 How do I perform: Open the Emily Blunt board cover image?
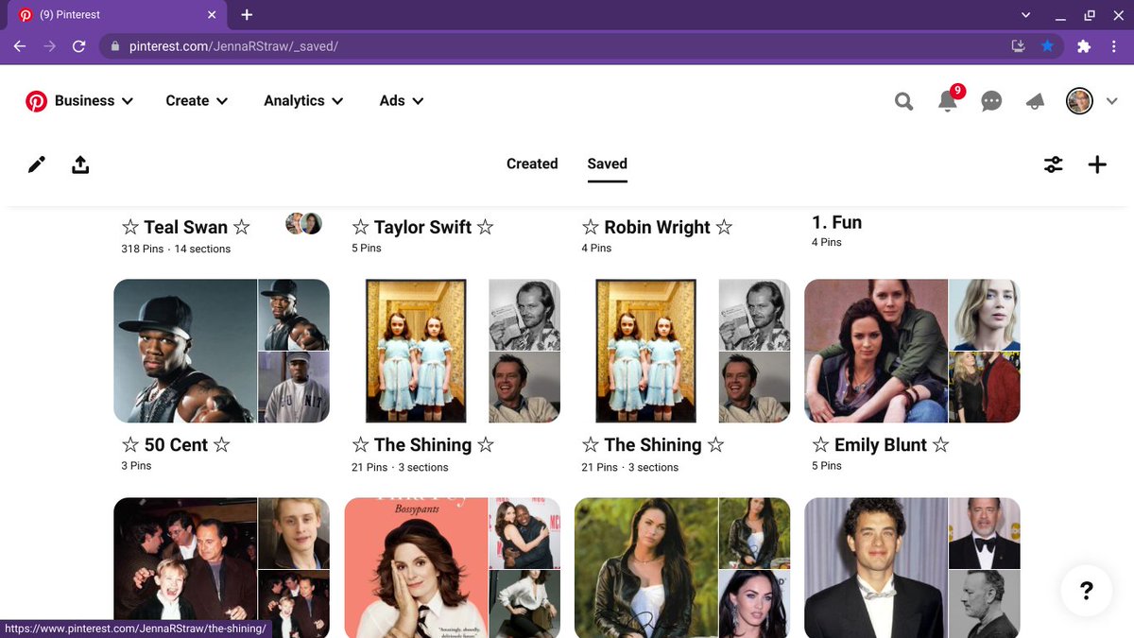tap(912, 351)
